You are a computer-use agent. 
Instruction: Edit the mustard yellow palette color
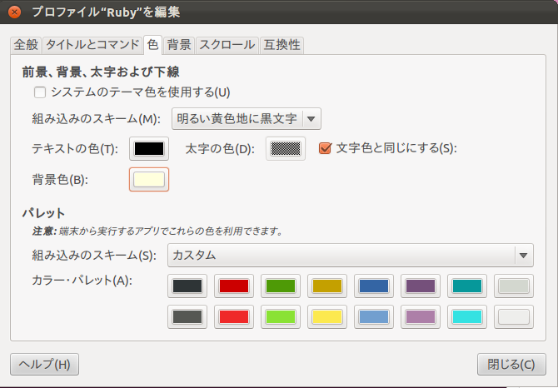tap(327, 286)
